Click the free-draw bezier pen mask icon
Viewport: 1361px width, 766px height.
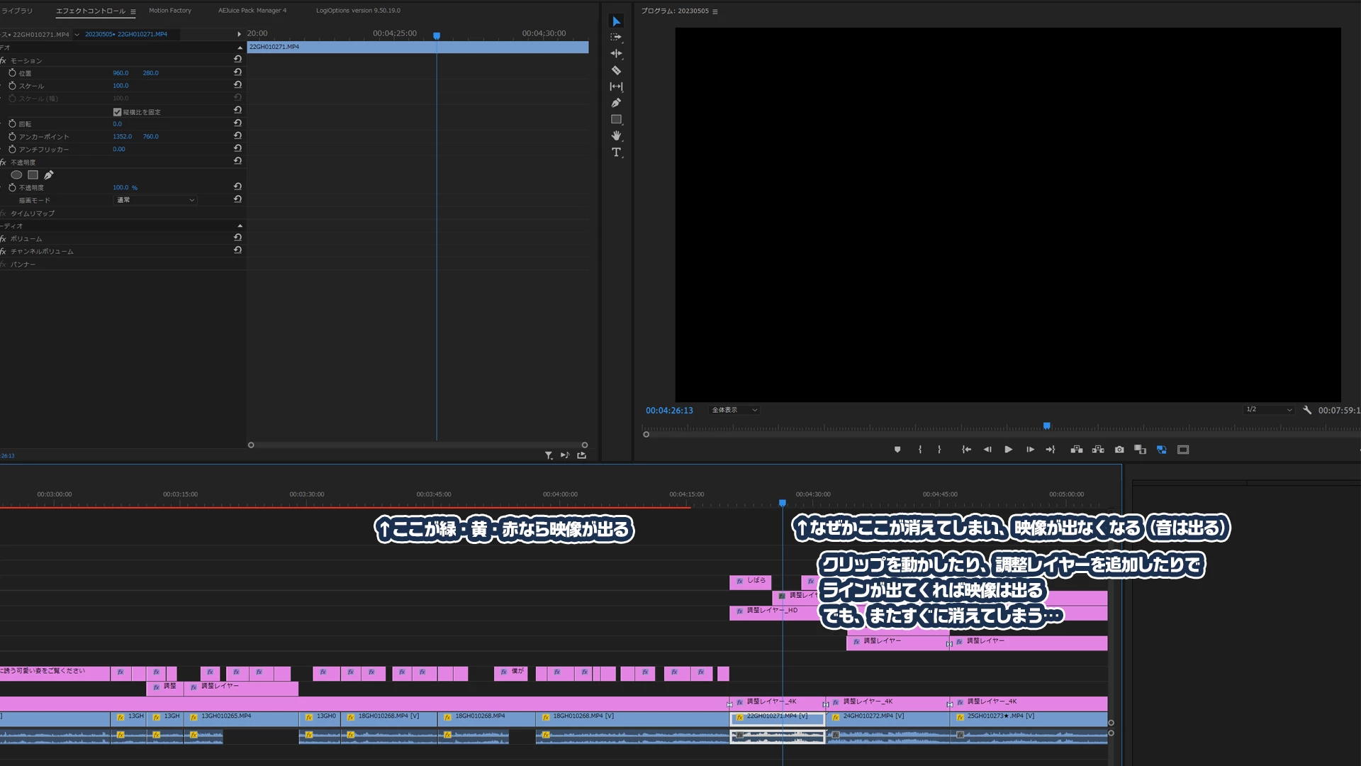[49, 175]
